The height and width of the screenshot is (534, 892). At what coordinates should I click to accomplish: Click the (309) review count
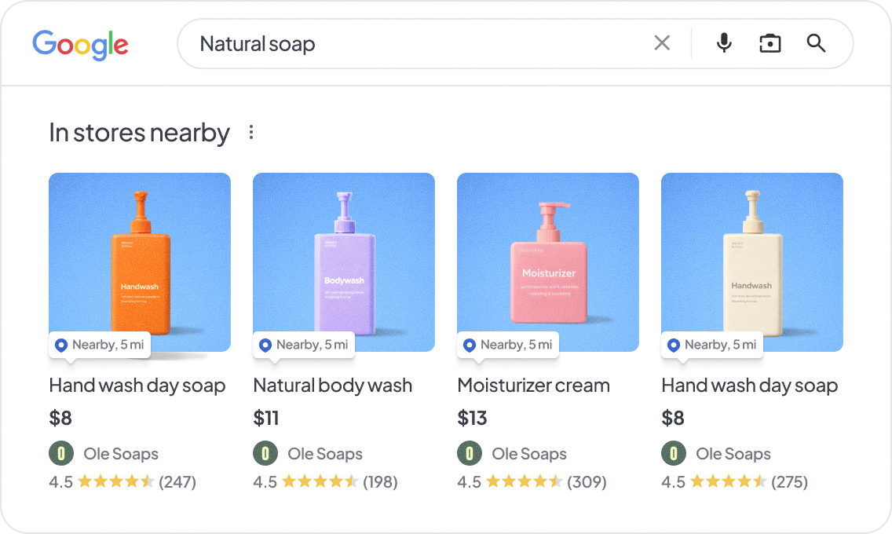pos(587,481)
